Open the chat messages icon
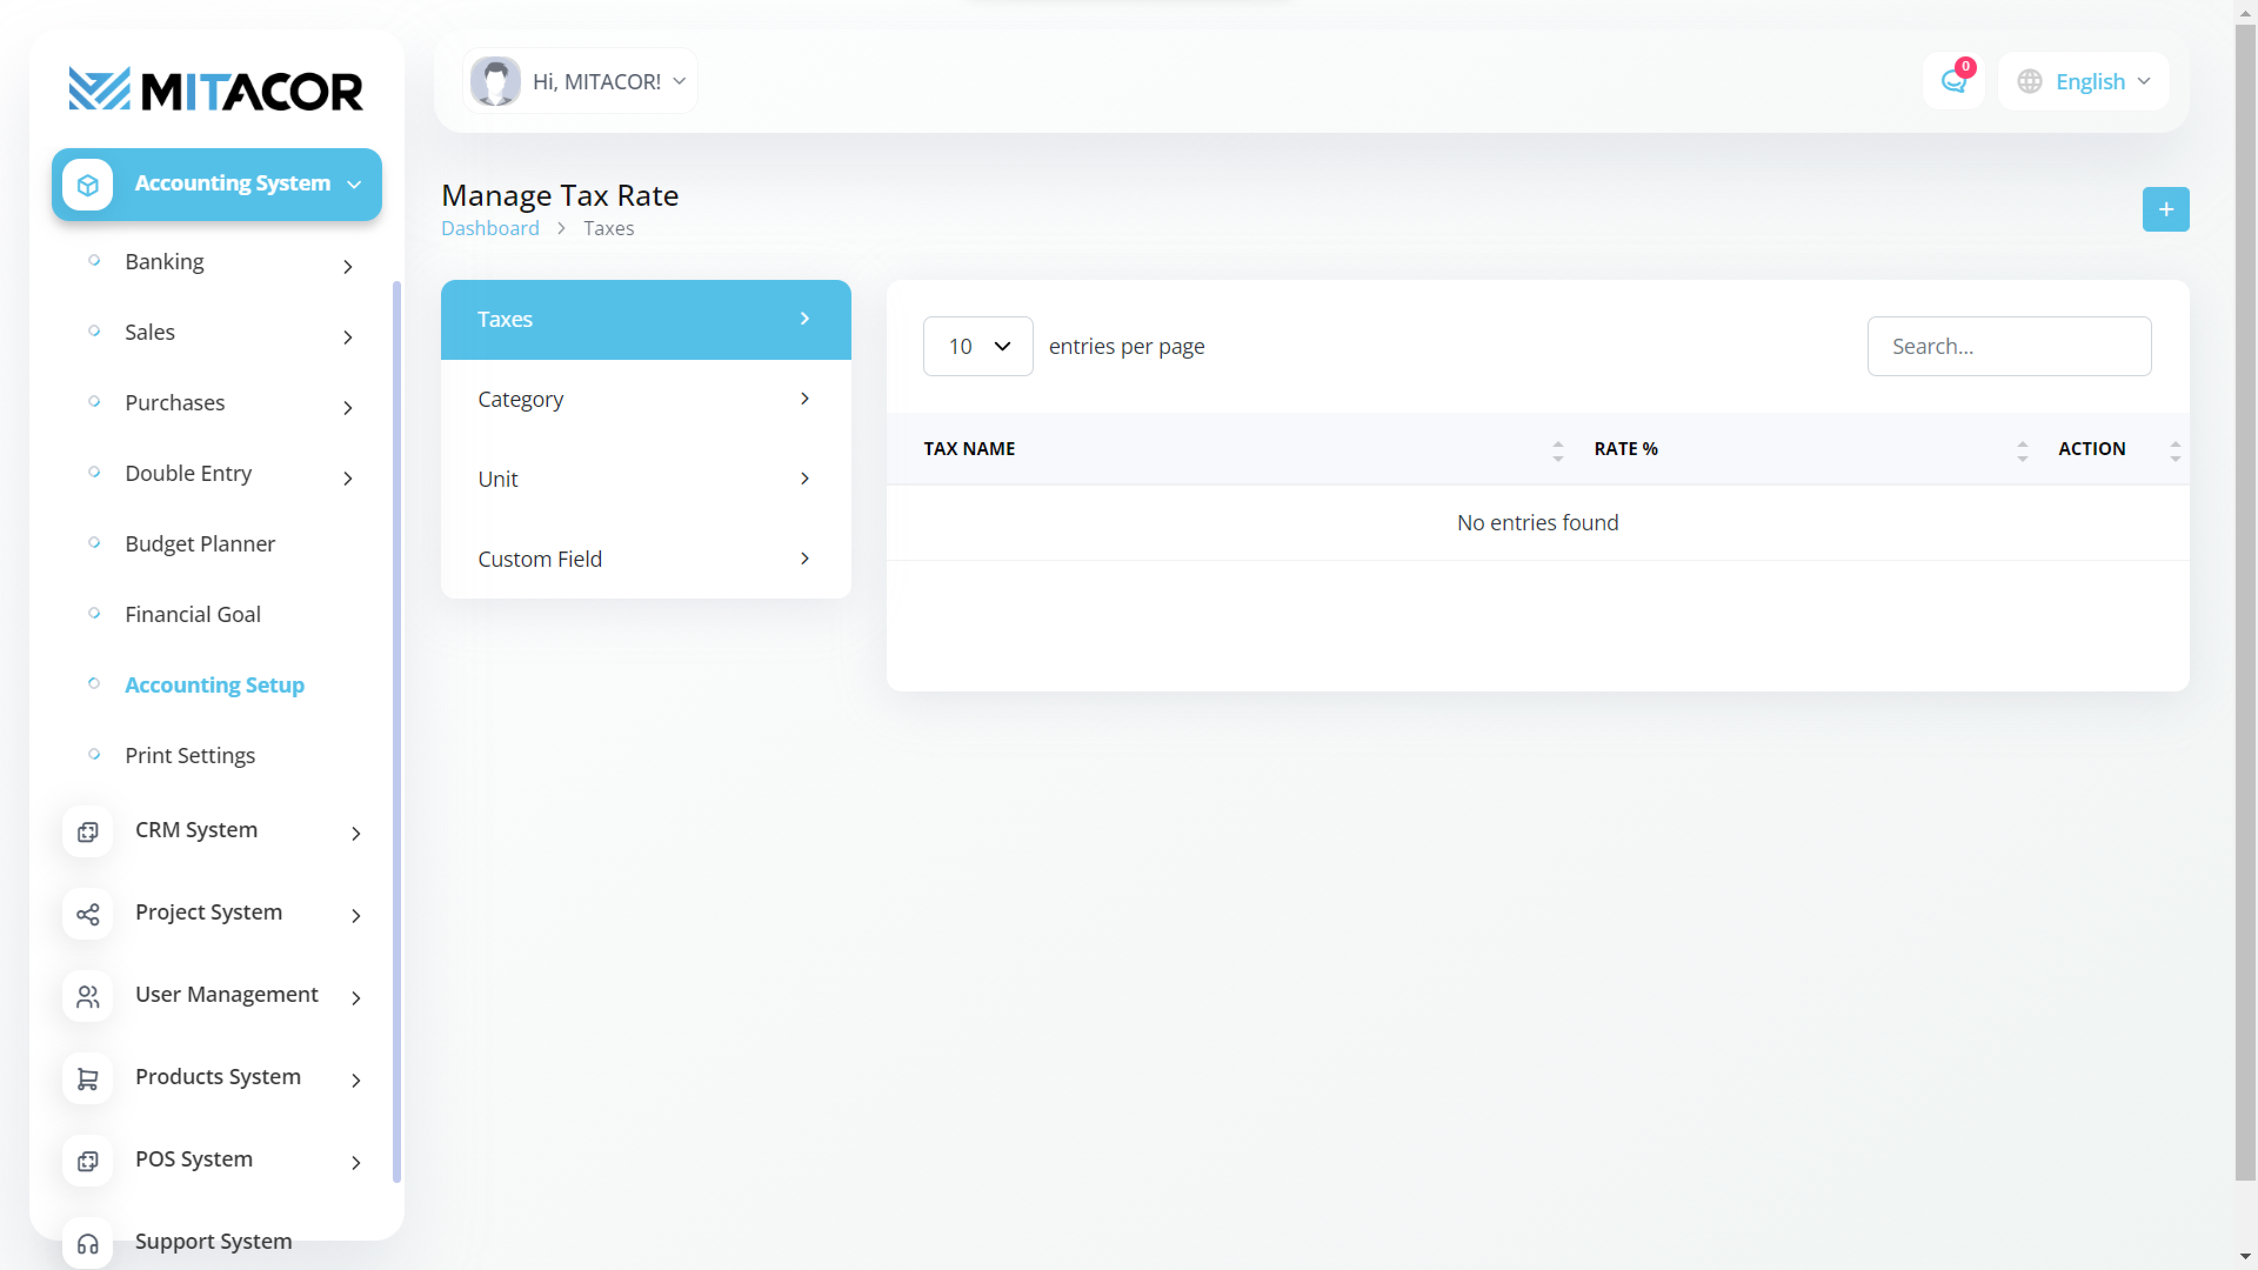Viewport: 2258px width, 1270px height. point(1953,82)
